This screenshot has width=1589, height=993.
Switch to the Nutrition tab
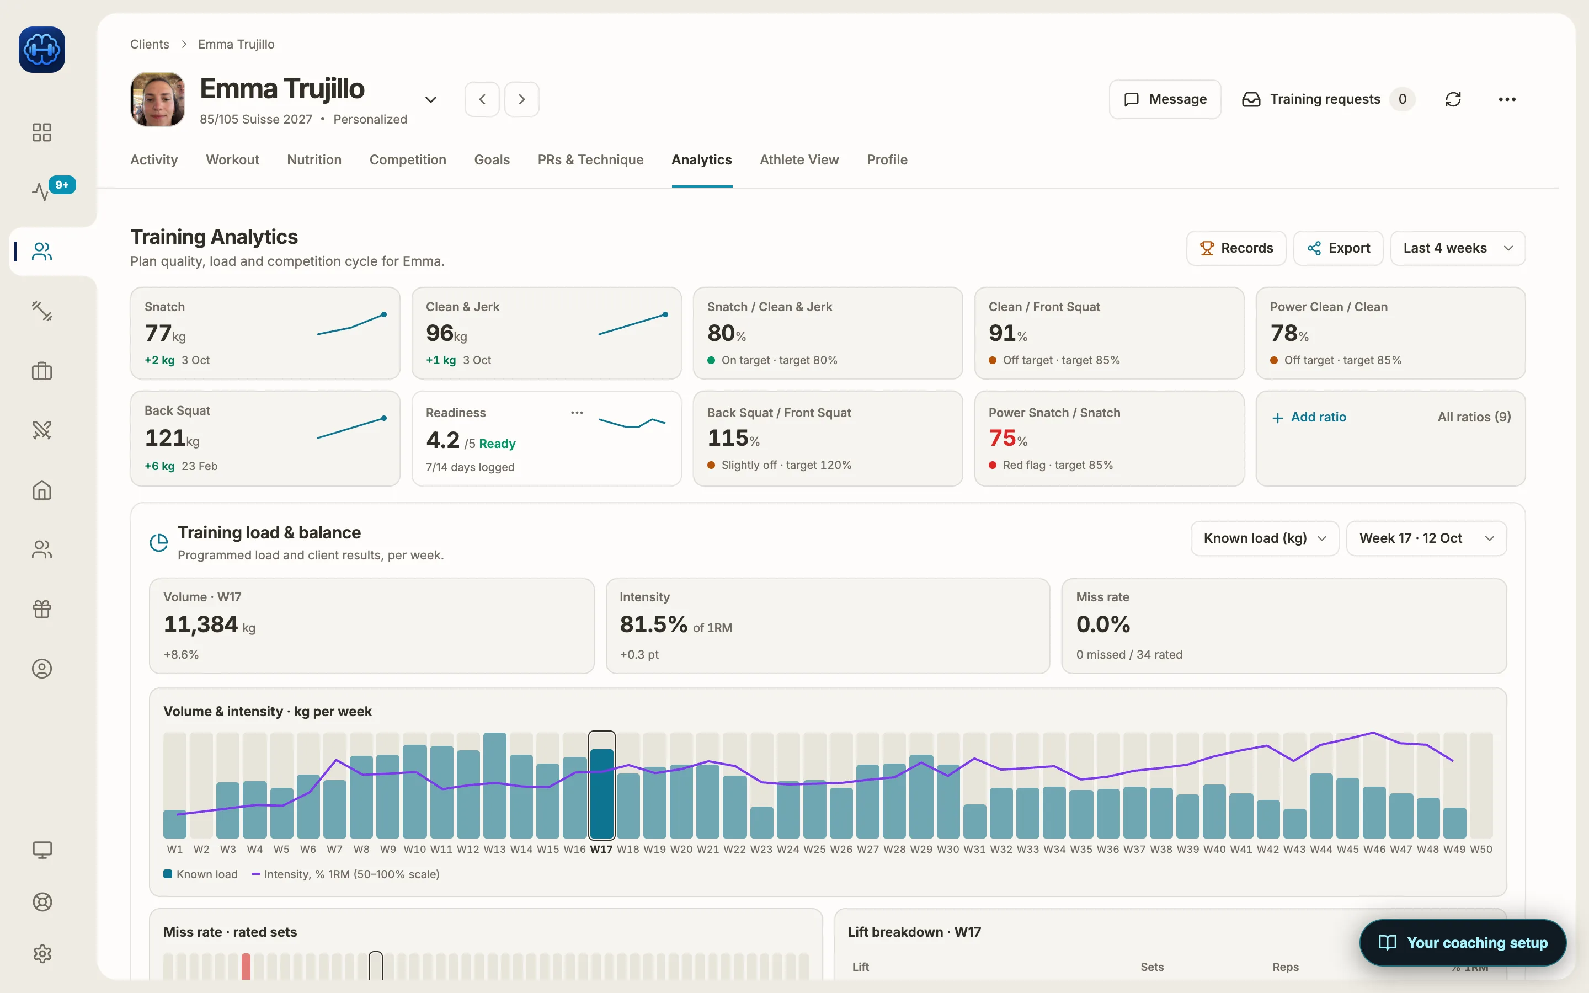314,159
